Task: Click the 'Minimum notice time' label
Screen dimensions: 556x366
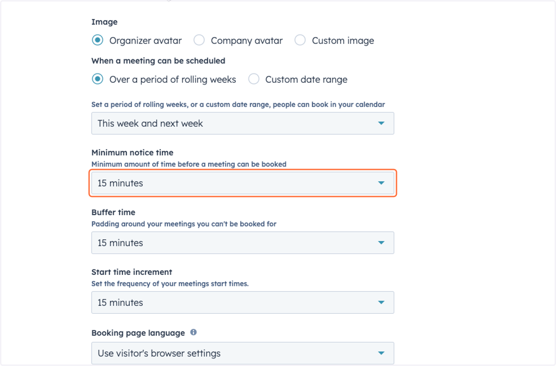Action: pos(133,153)
